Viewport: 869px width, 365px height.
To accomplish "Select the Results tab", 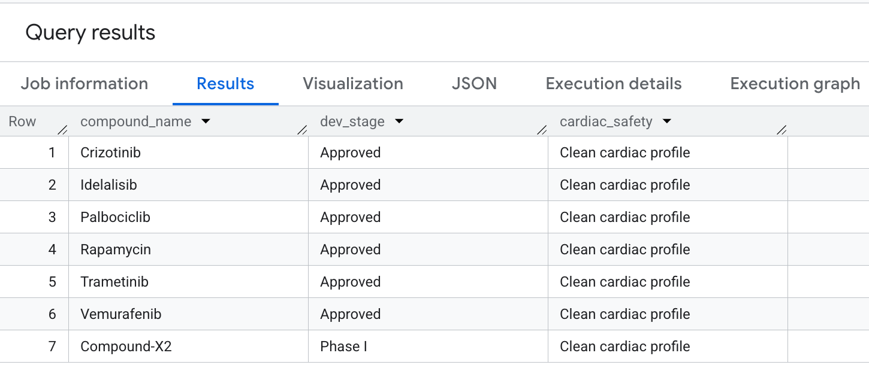I will 225,84.
